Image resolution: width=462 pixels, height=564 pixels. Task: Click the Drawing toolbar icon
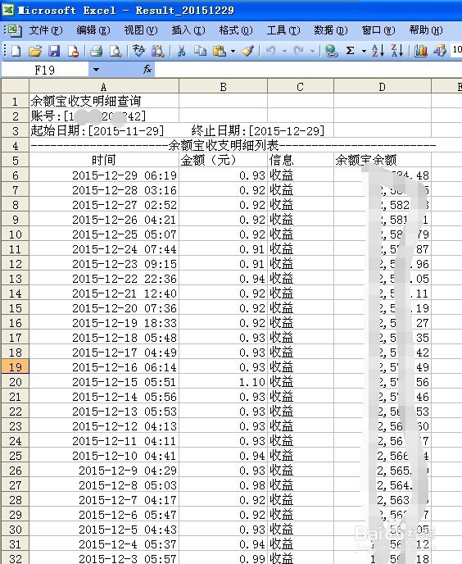point(439,51)
